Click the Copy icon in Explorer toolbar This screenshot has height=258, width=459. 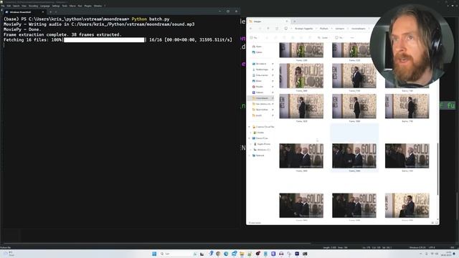(275, 38)
